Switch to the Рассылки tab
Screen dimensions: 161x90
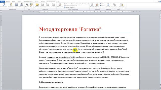pos(43,2)
